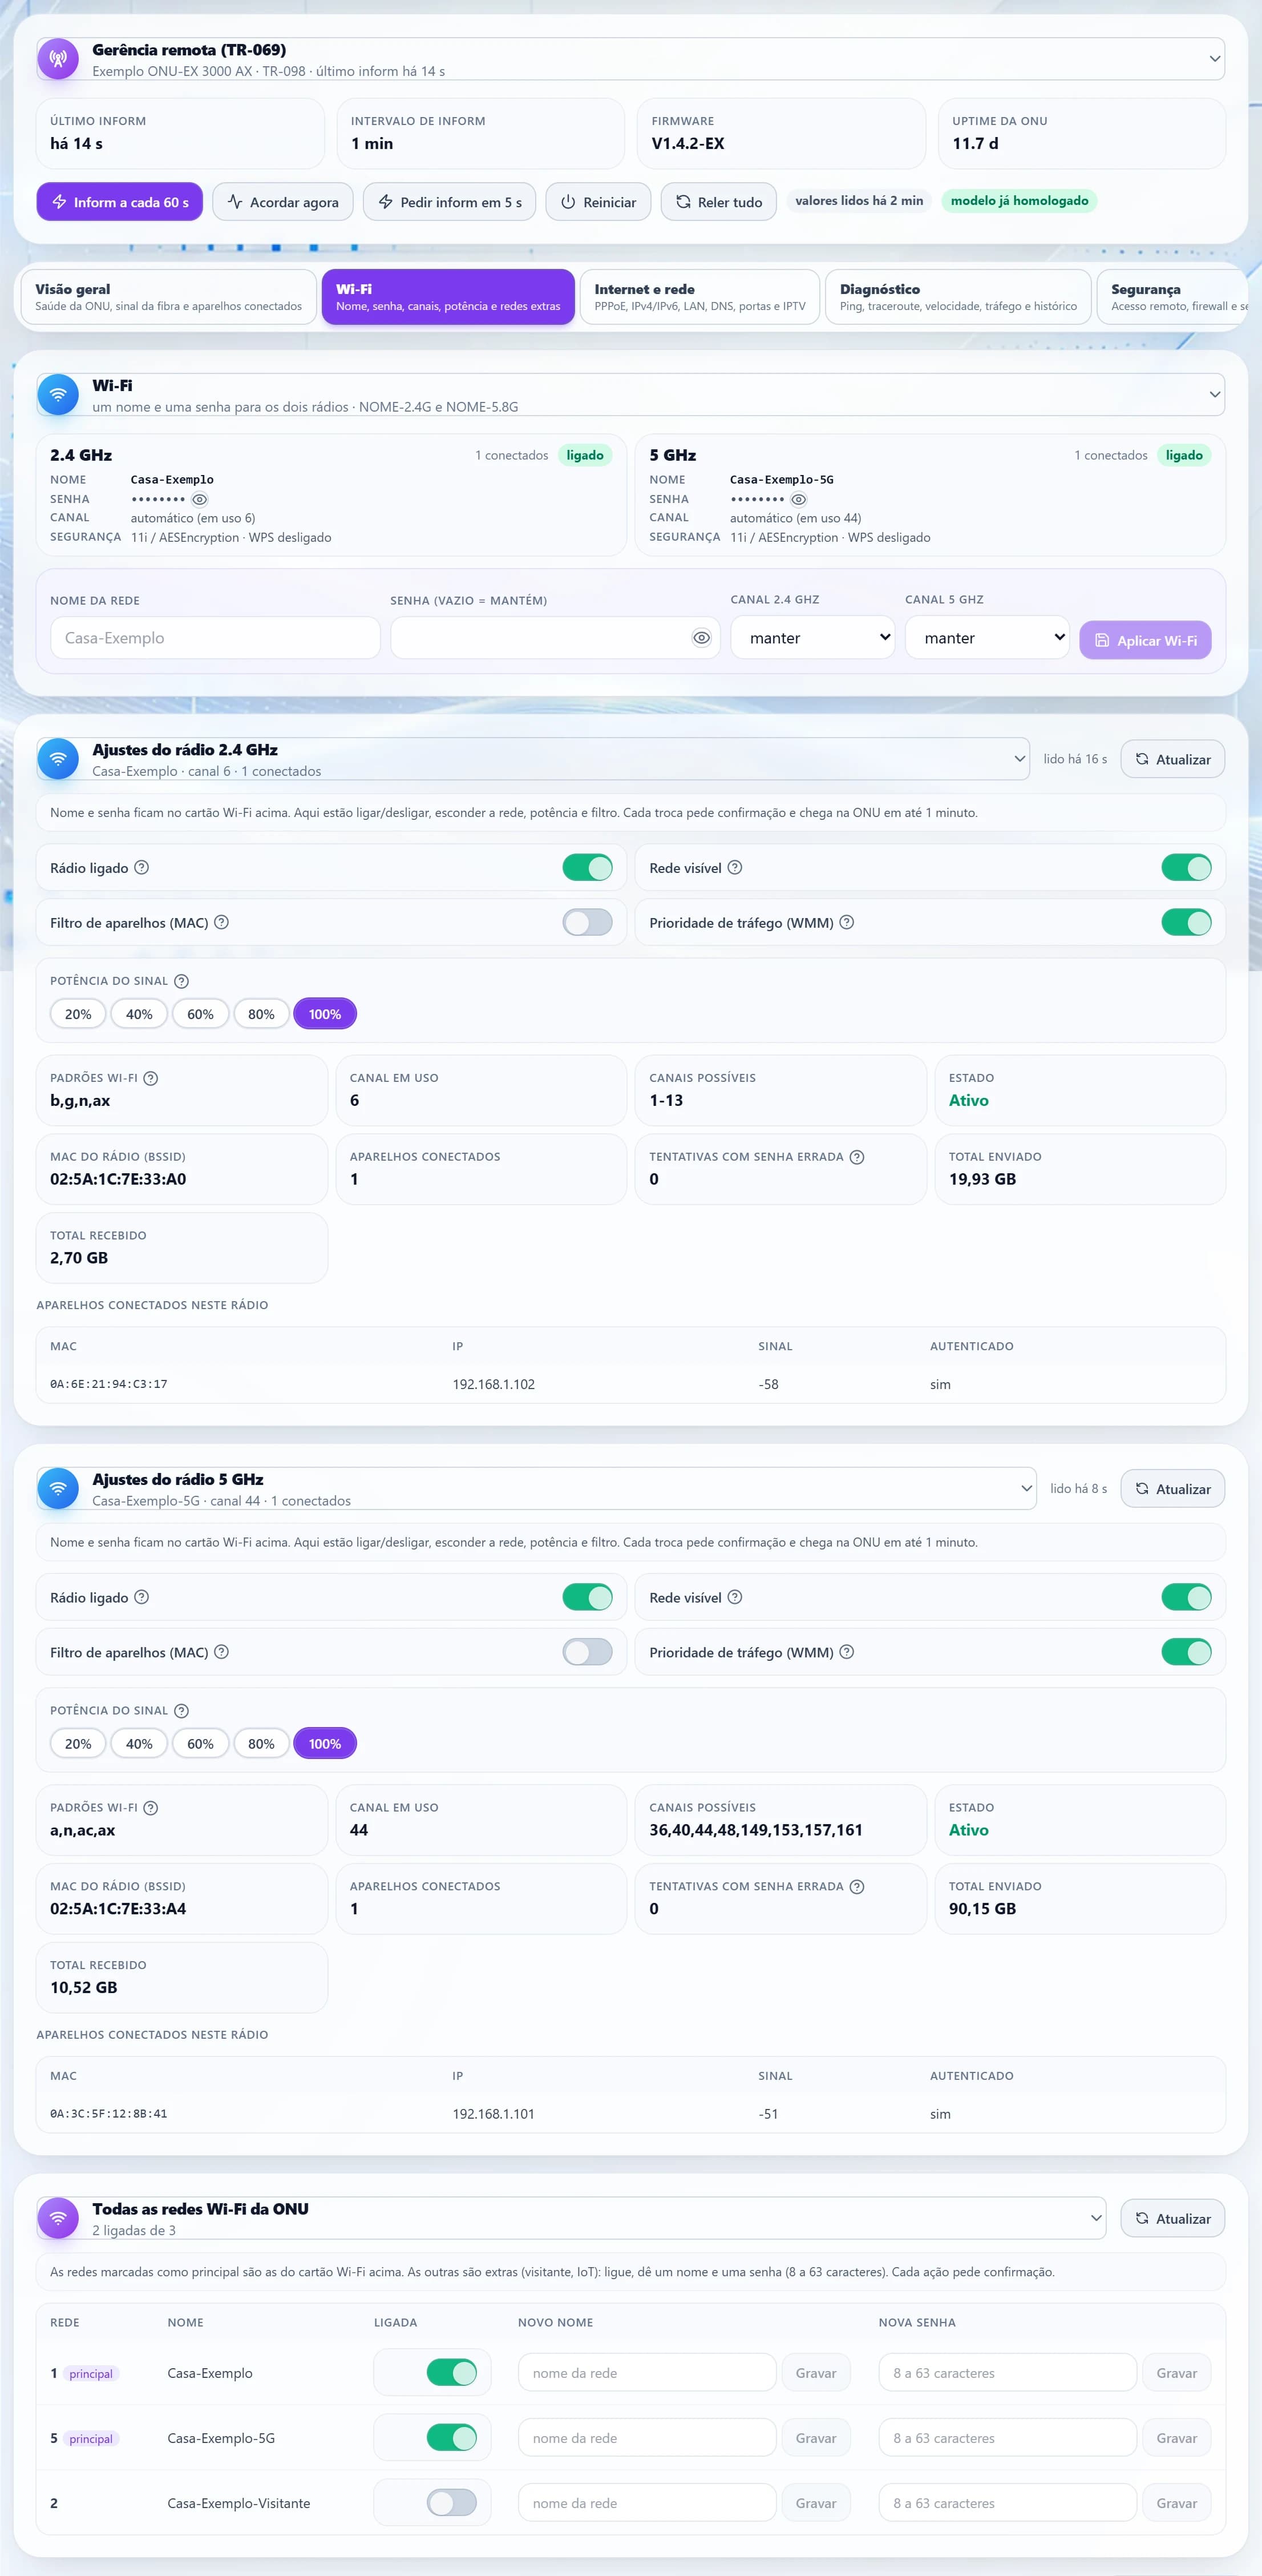The height and width of the screenshot is (2576, 1262).
Task: Collapse the Wi-Fi card chevron
Action: click(x=1214, y=395)
